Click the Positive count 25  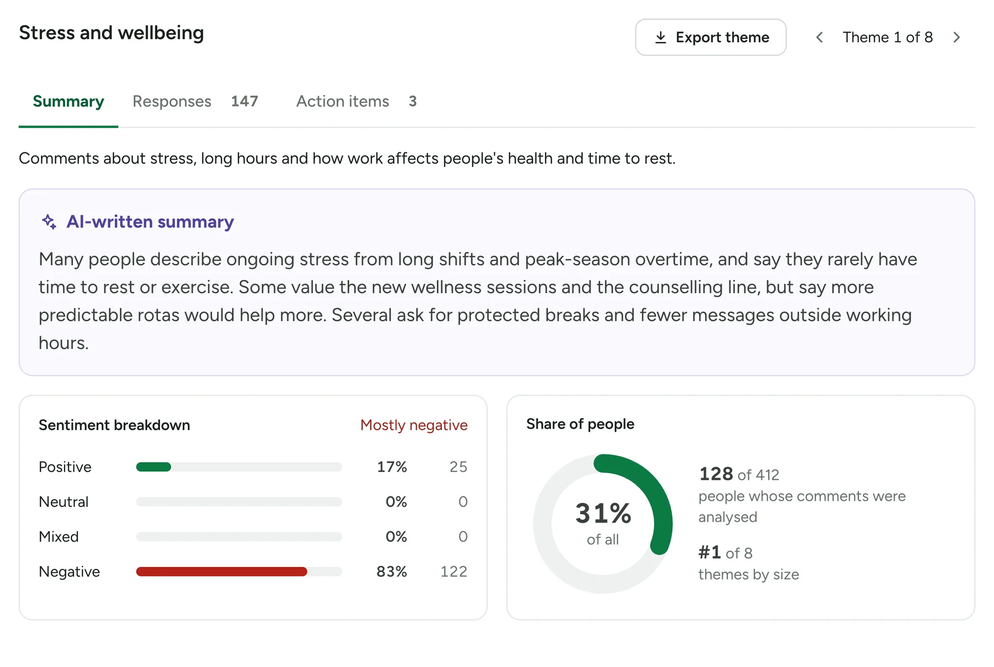click(x=458, y=467)
